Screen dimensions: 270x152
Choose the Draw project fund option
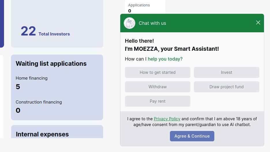(x=226, y=87)
